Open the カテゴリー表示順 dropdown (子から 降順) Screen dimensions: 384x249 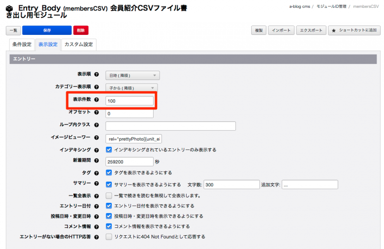point(131,87)
